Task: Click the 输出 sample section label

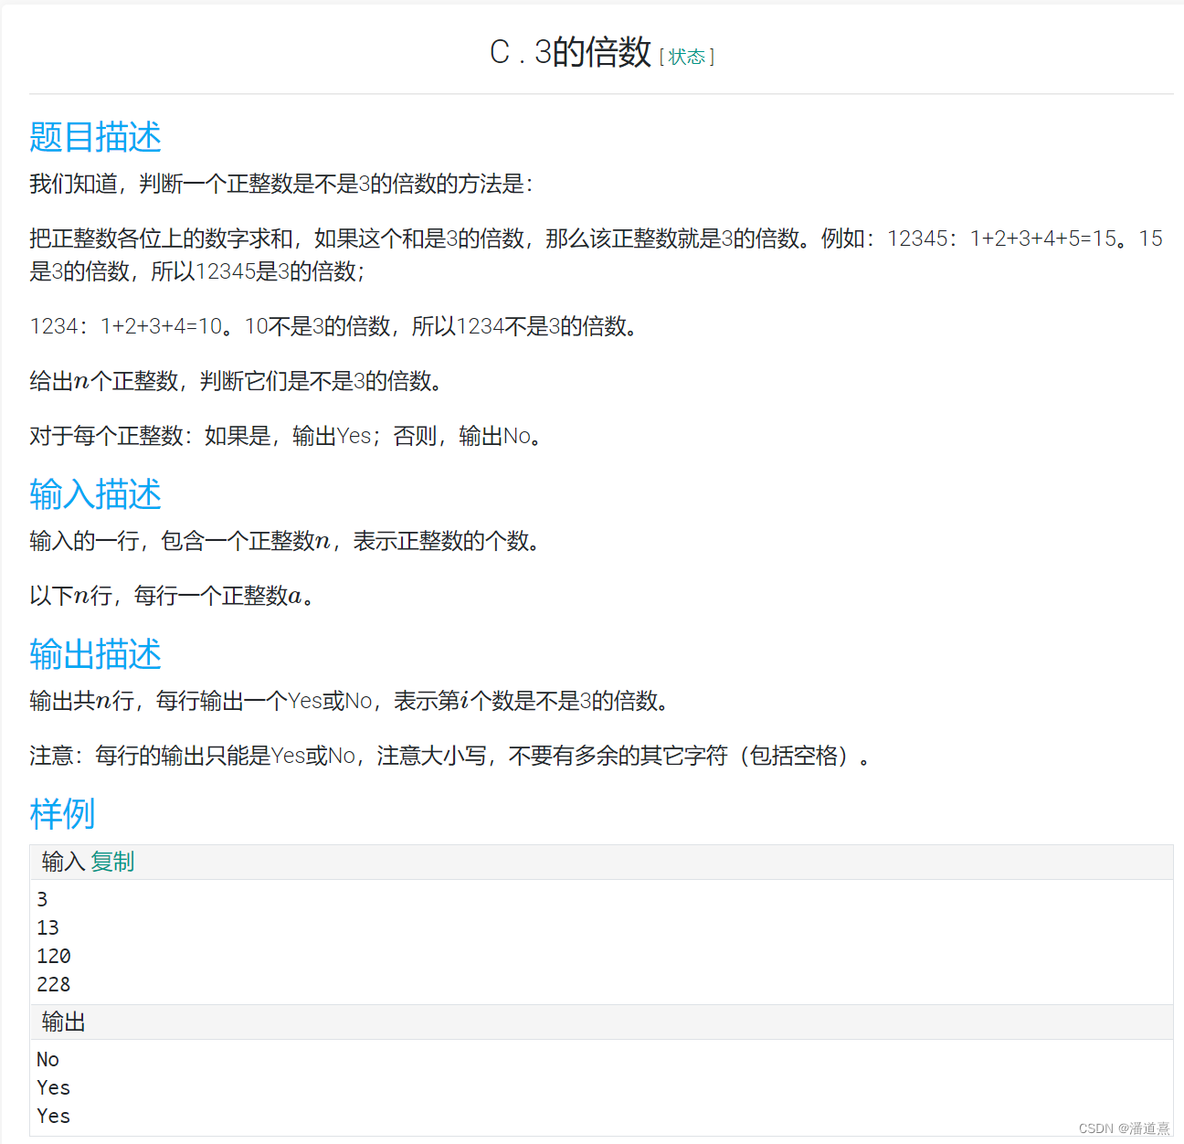Action: [x=63, y=1022]
